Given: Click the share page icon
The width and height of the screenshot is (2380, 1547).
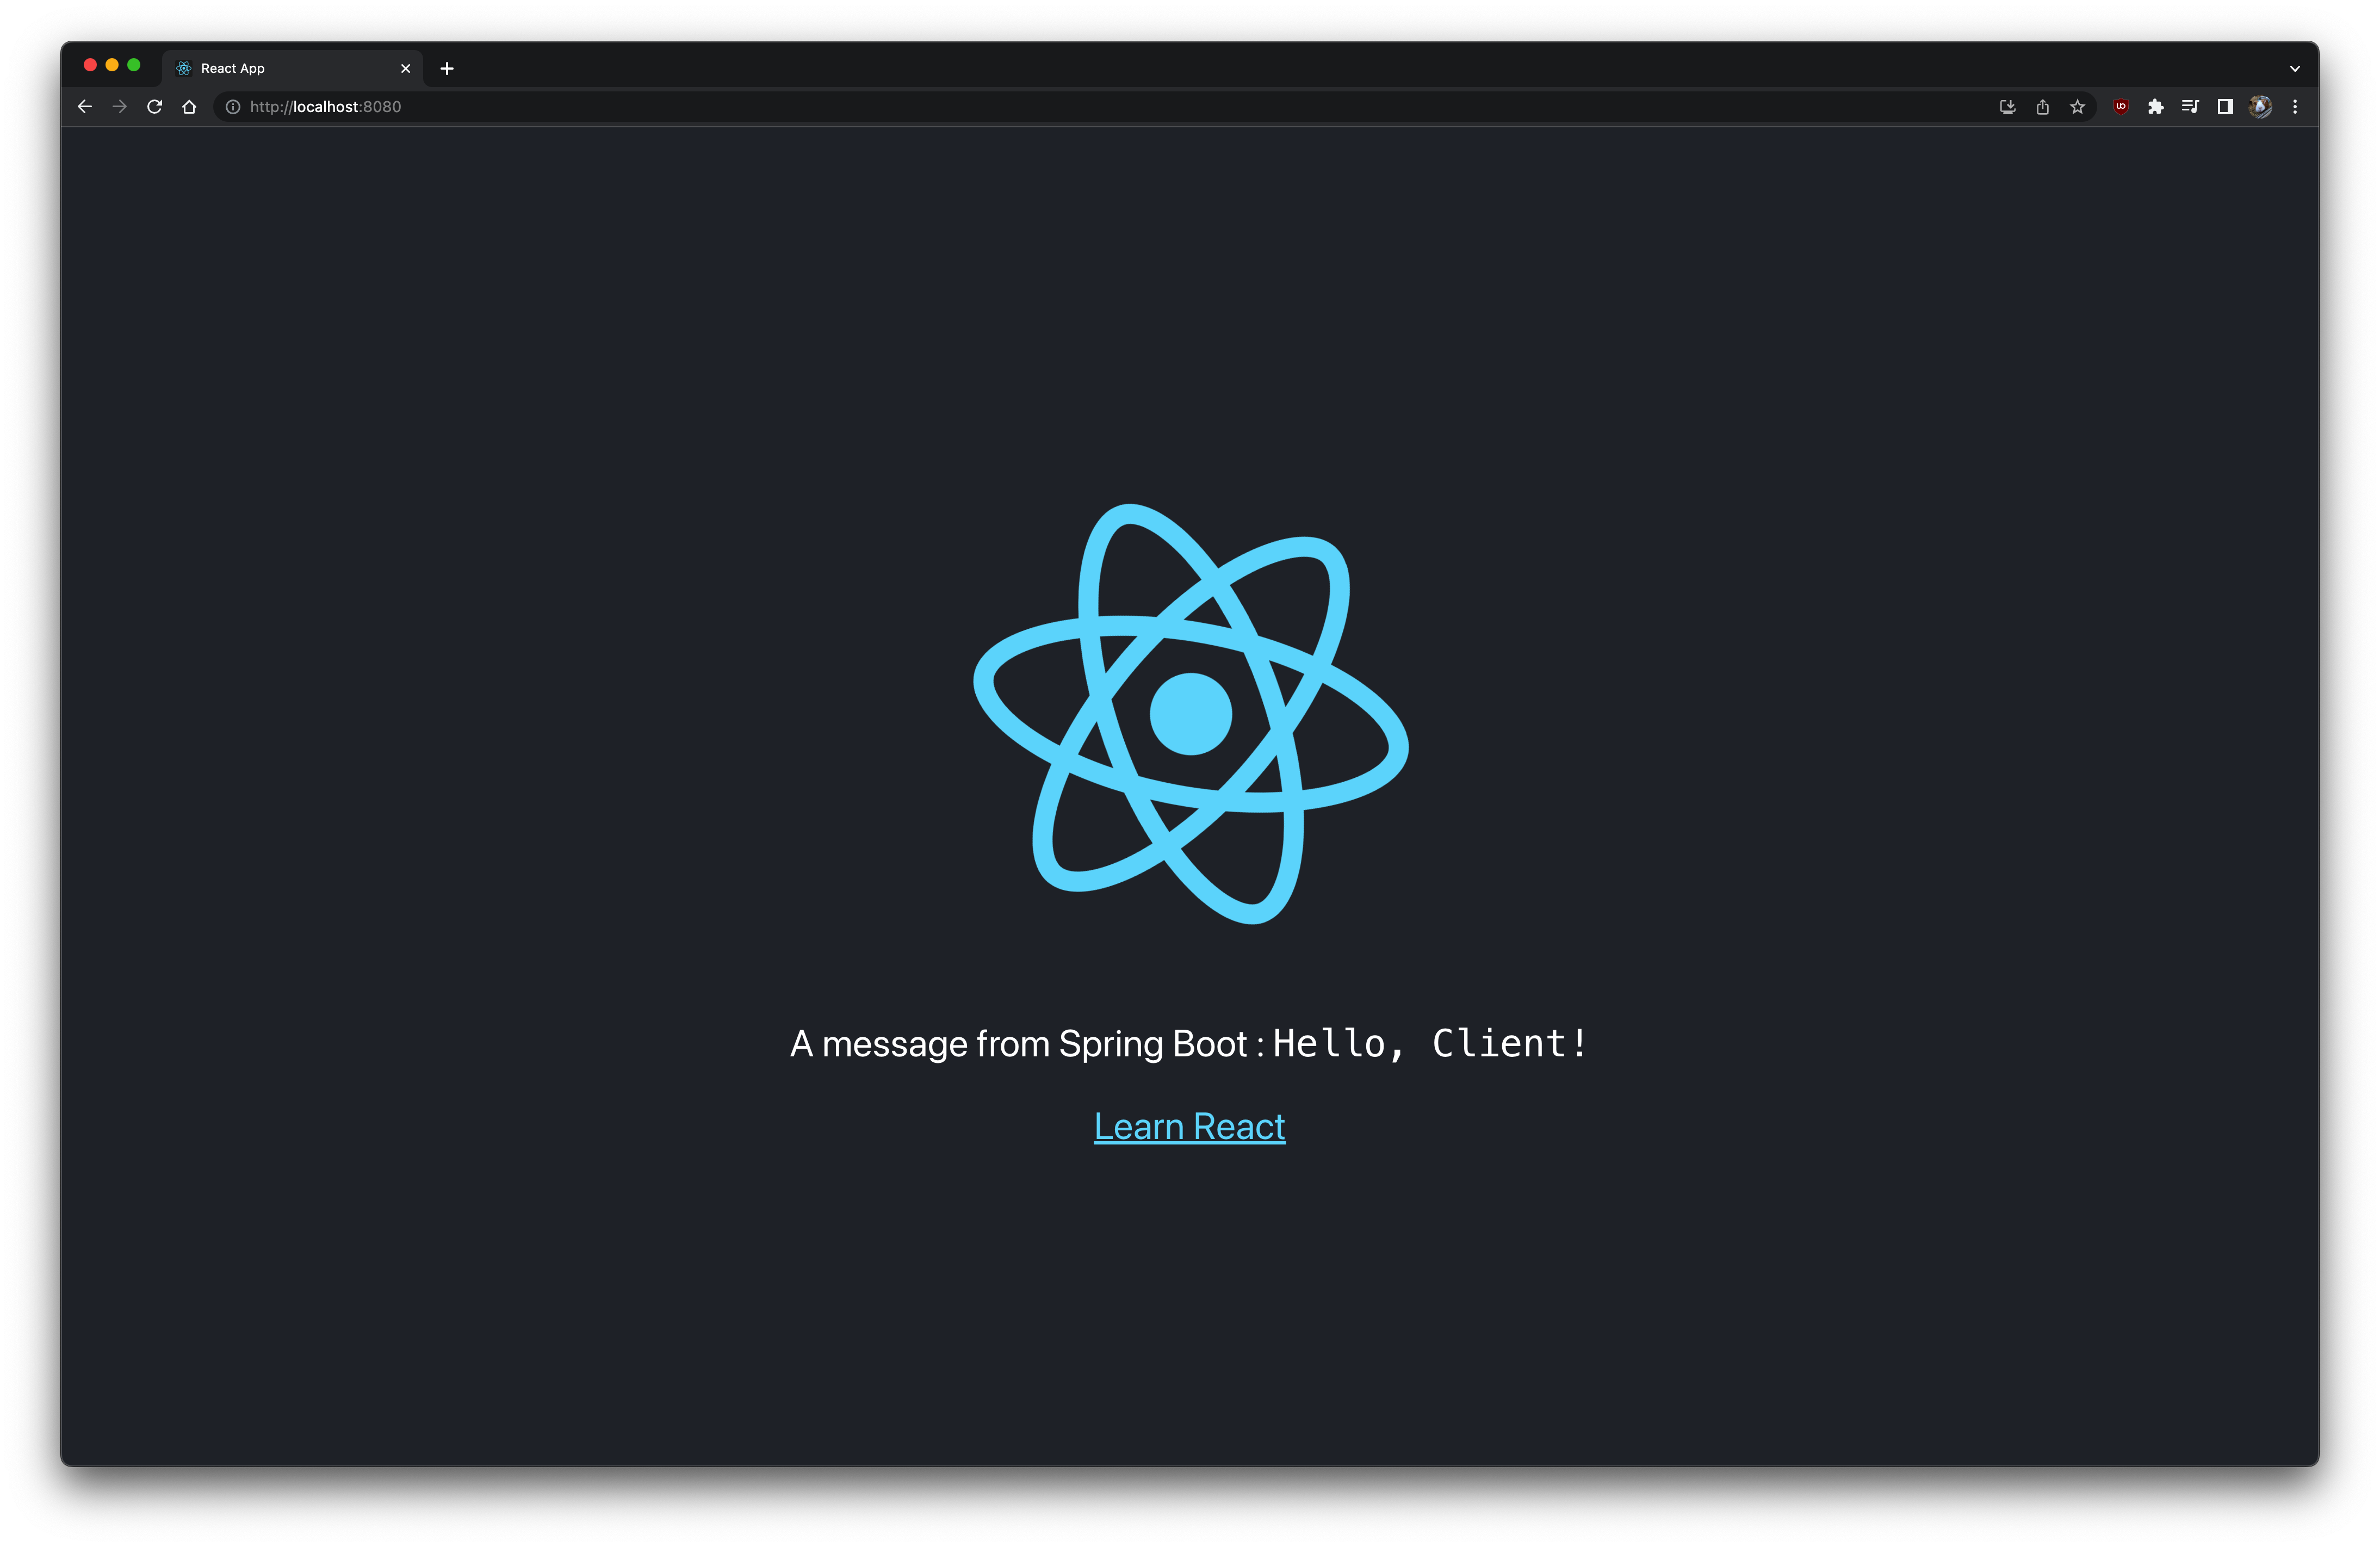Looking at the screenshot, I should [2042, 107].
